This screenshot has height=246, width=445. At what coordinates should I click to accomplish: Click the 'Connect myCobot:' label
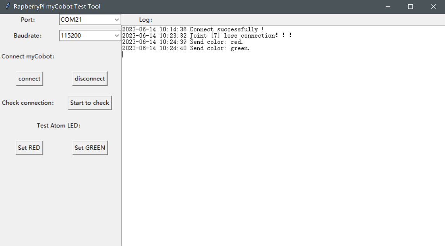(28, 56)
